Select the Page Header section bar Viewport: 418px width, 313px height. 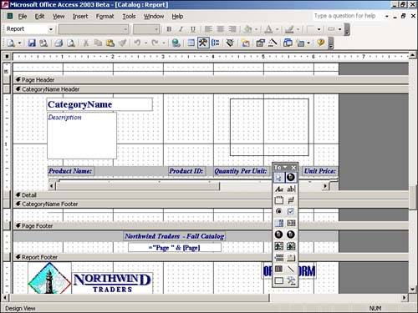pos(211,80)
